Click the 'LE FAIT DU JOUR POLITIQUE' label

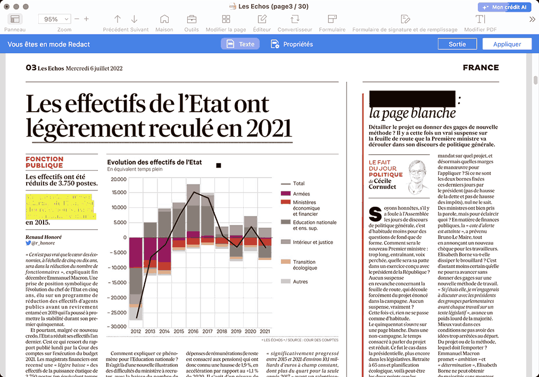click(386, 169)
